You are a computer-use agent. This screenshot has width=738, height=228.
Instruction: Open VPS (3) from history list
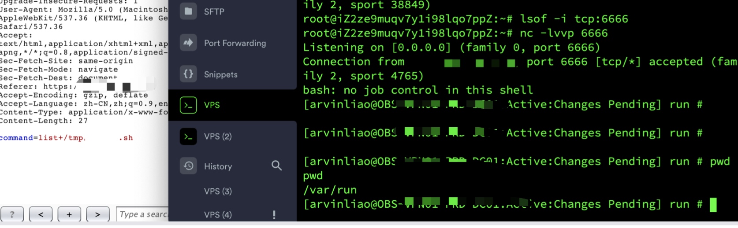[218, 191]
